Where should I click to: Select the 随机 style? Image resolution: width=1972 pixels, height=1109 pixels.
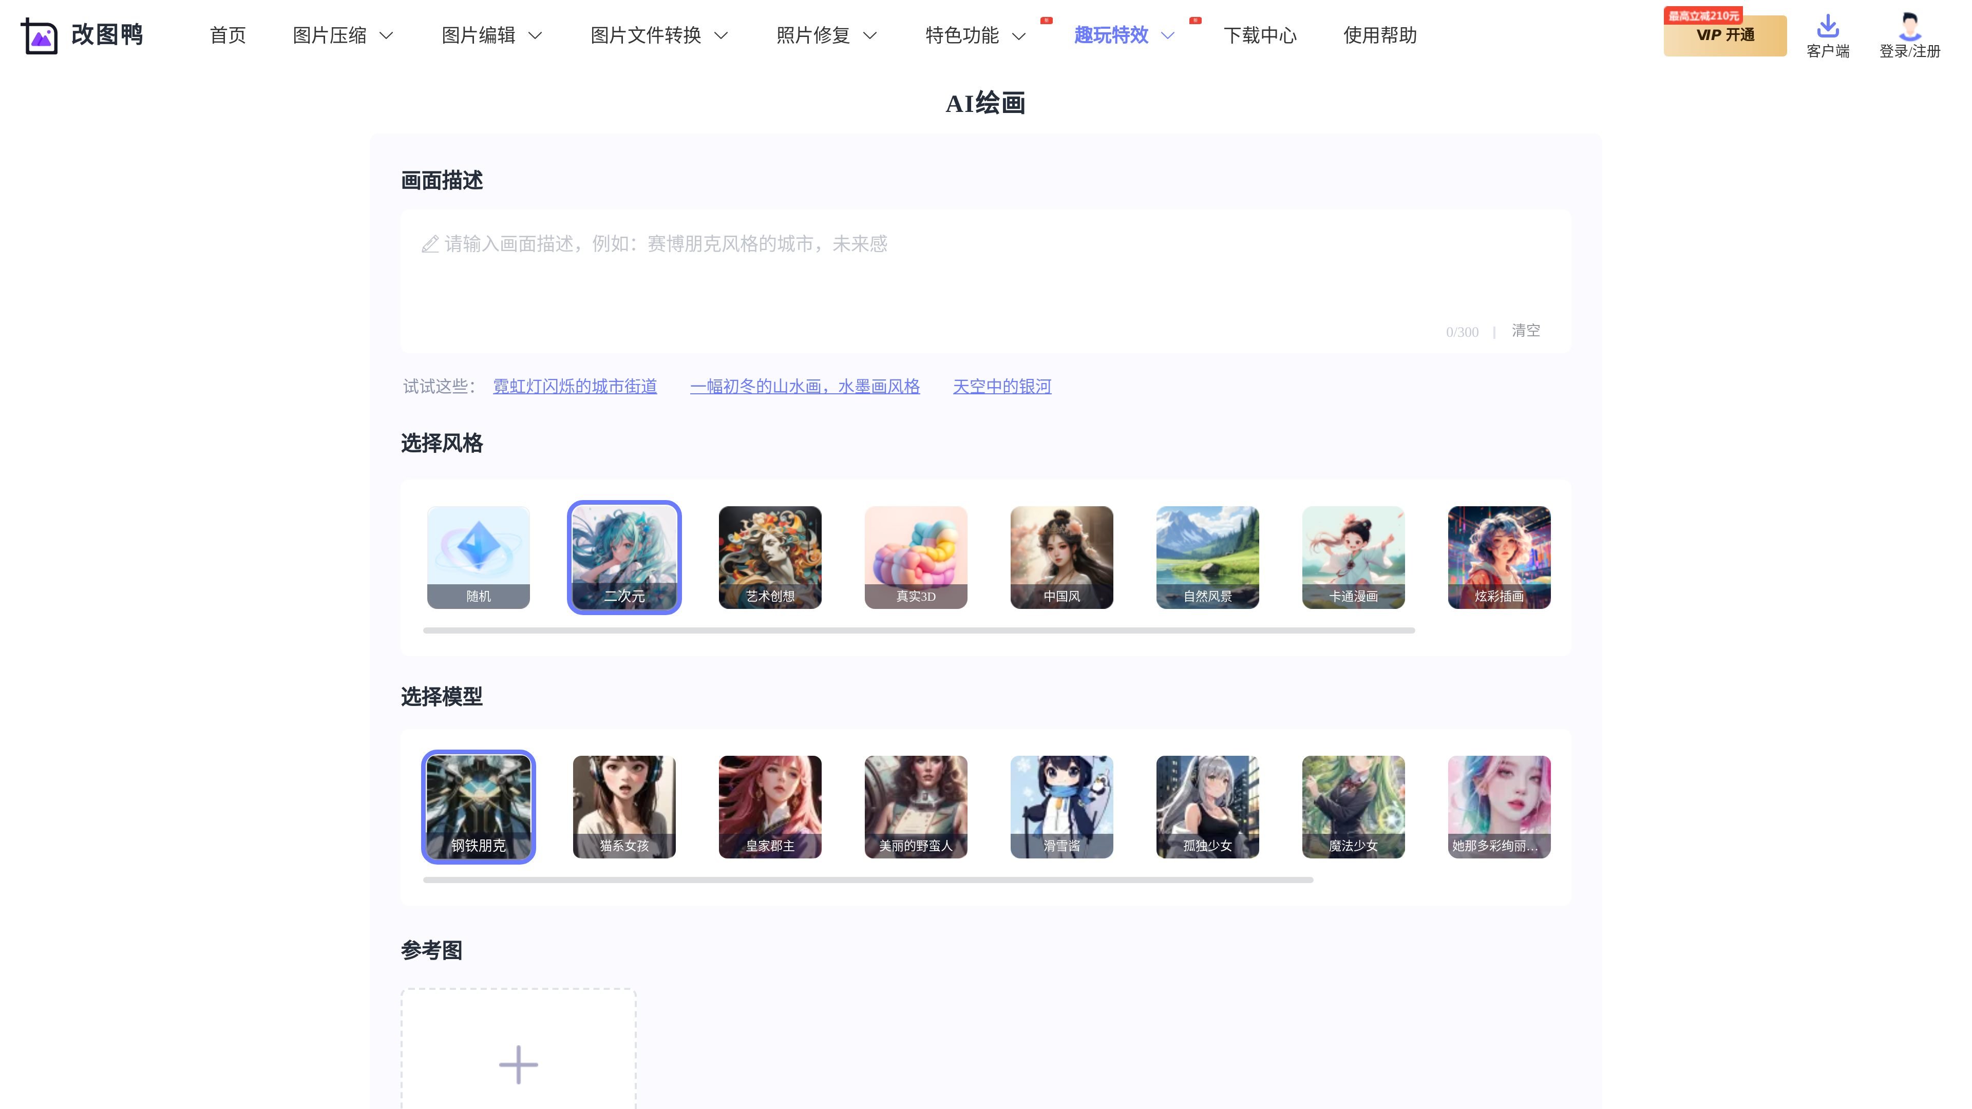tap(479, 557)
